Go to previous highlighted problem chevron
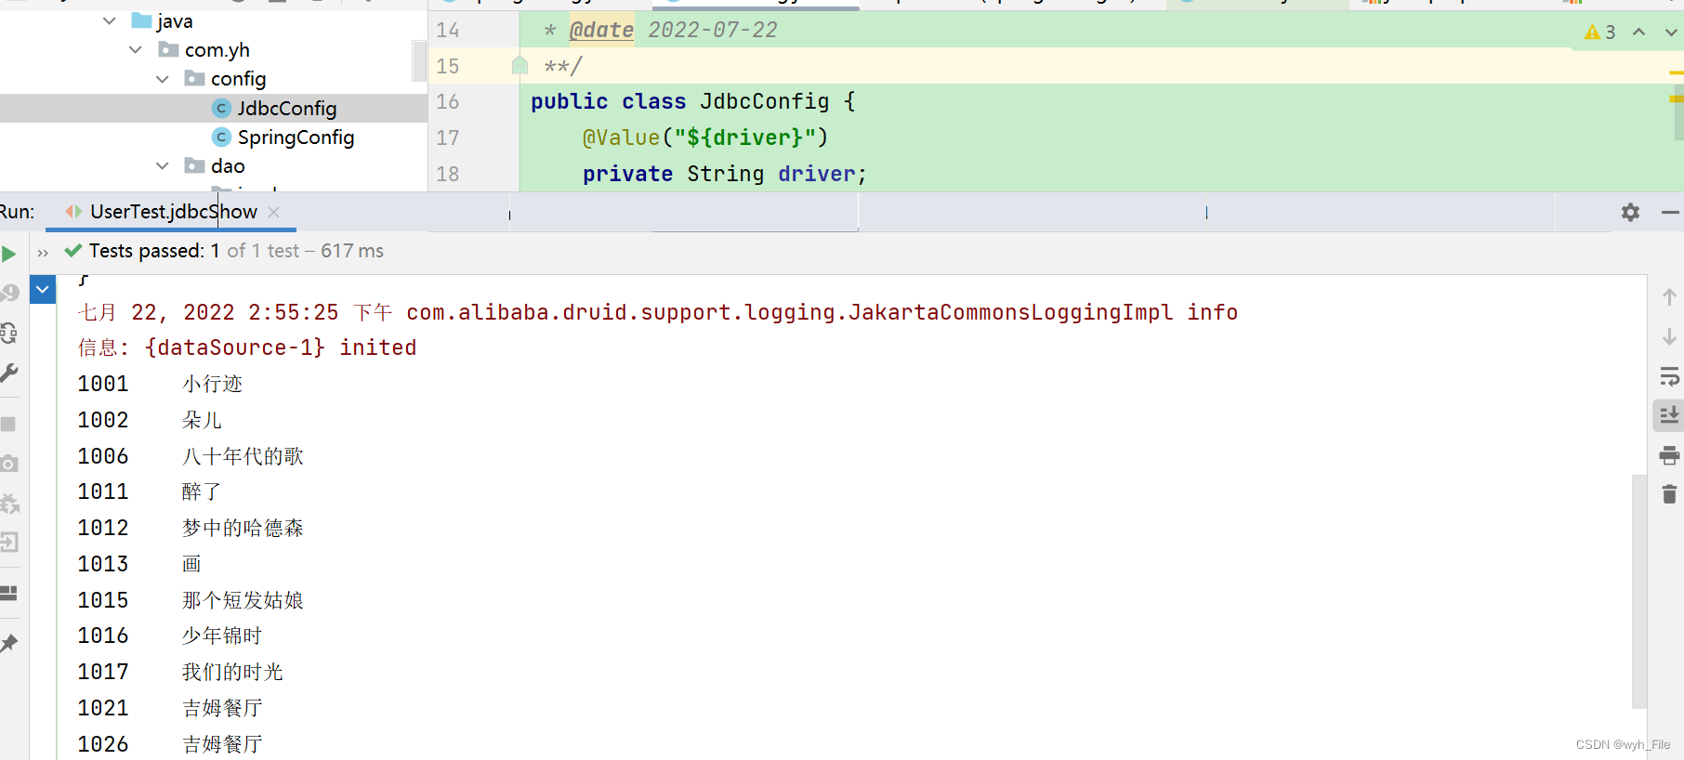This screenshot has height=760, width=1684. click(1639, 32)
